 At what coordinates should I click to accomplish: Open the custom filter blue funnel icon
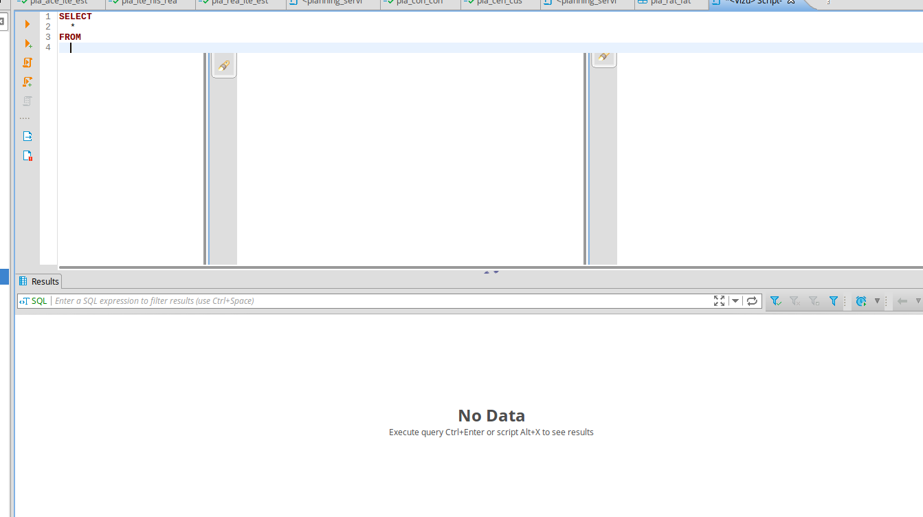click(x=832, y=300)
